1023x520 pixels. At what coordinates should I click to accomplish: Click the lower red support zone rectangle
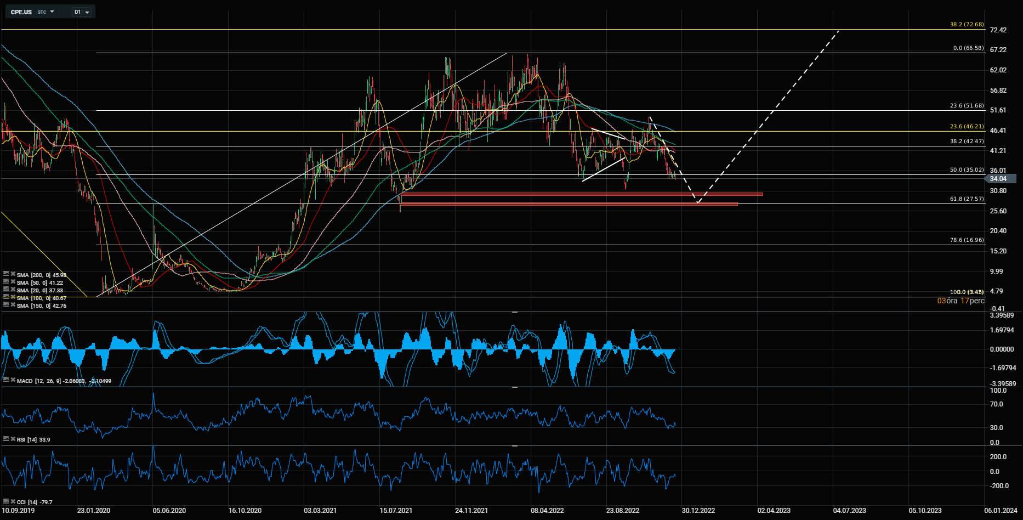click(x=569, y=205)
